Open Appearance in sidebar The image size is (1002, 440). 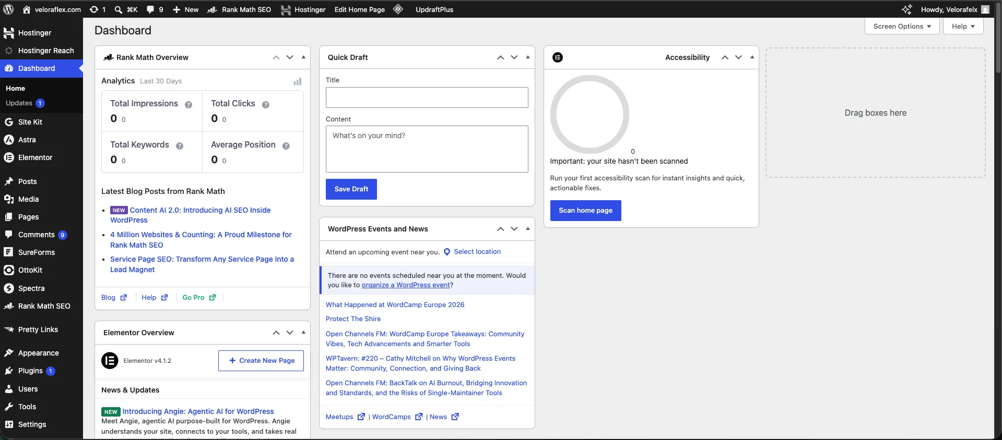click(41, 353)
